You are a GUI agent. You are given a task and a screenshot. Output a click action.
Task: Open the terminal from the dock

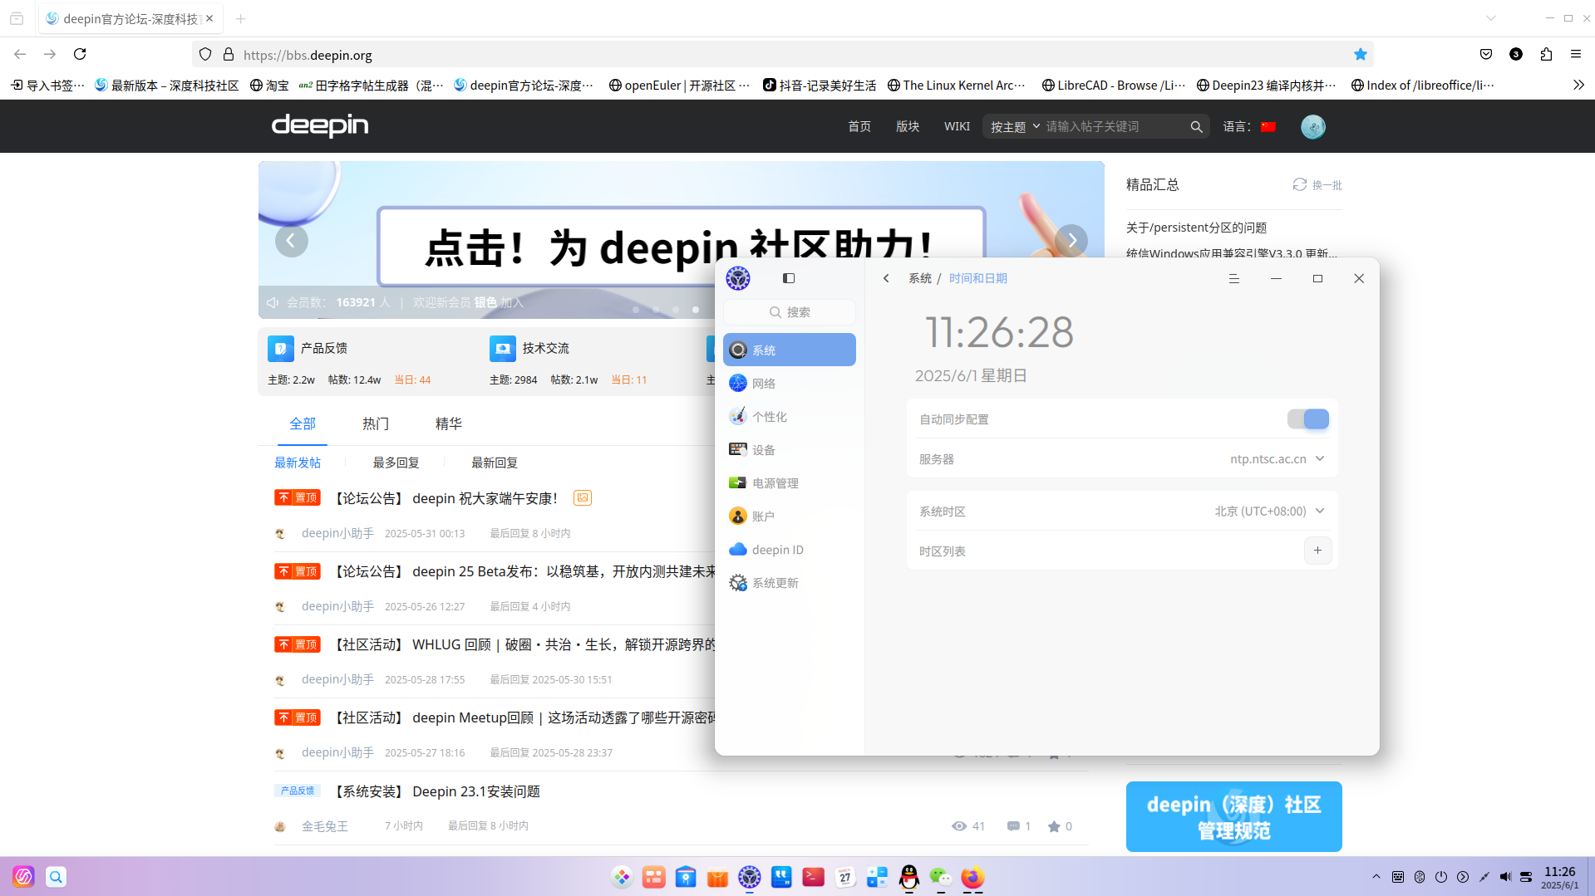(813, 877)
